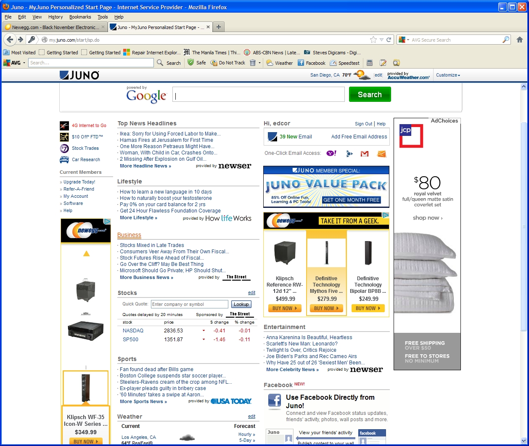Close the Juno MyJuno tab
The image size is (529, 446).
[208, 27]
